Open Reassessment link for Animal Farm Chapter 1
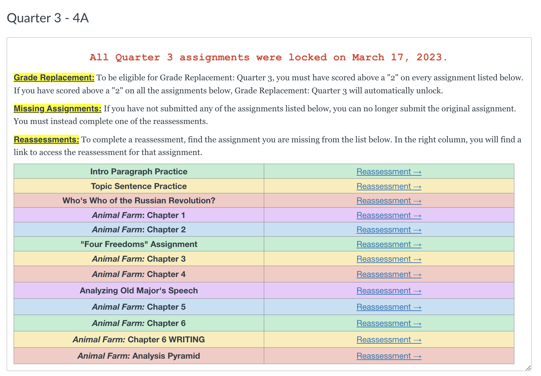Viewport: 541px width, 376px height. (x=389, y=215)
